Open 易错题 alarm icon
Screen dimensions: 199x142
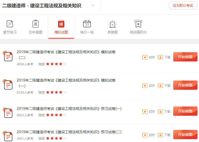tap(113, 24)
